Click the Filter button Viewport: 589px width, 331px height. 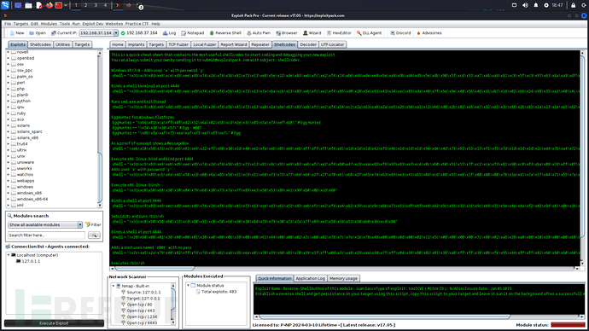tap(93, 225)
